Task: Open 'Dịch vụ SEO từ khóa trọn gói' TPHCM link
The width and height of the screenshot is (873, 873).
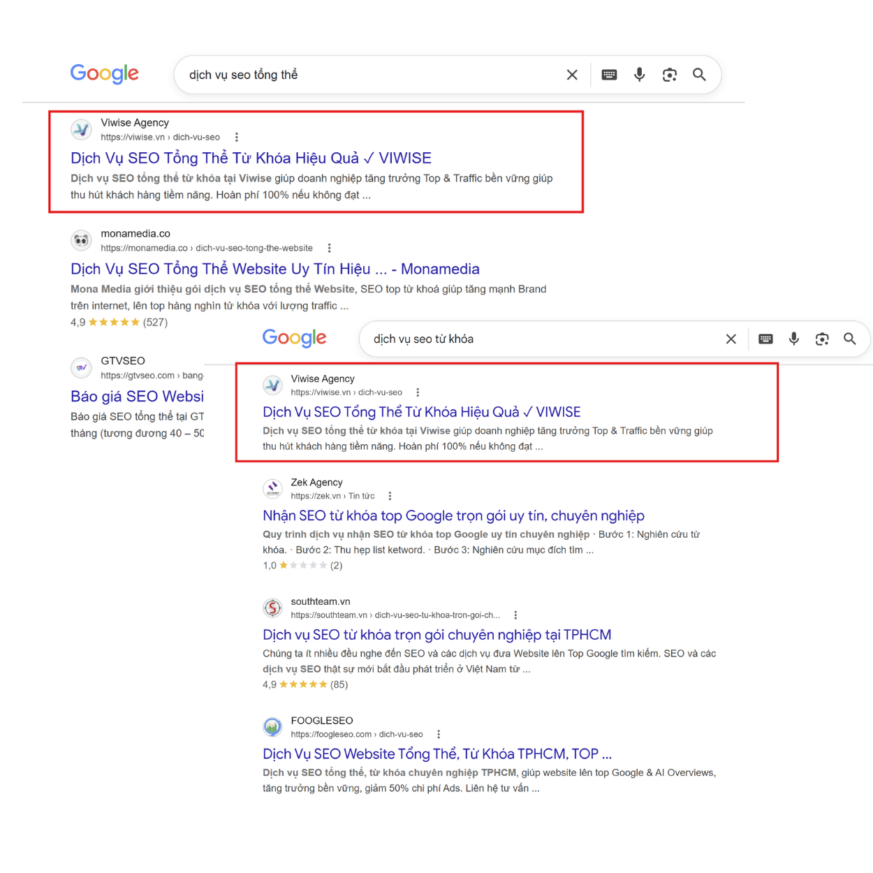Action: tap(436, 635)
